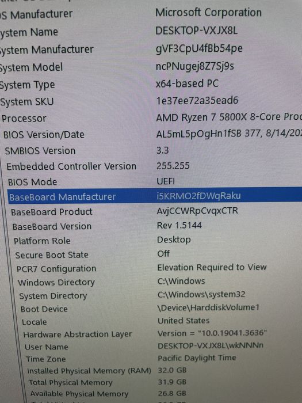Click the 'Pacific Daylight Time' value

point(197,358)
